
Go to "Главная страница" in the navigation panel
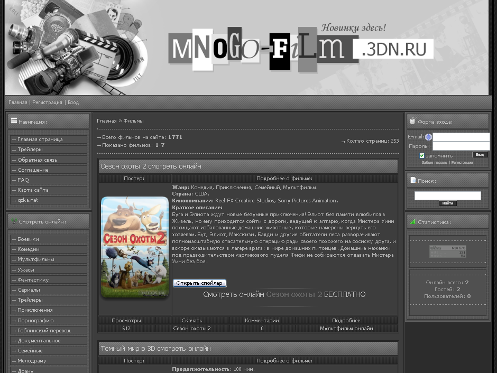tap(49, 139)
